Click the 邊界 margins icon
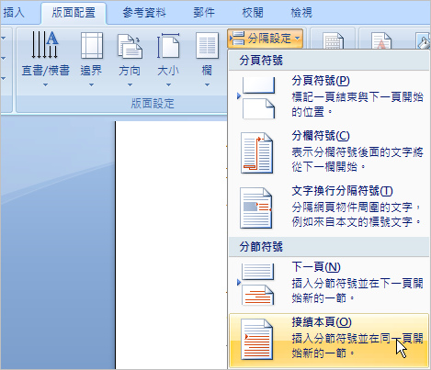The width and height of the screenshot is (431, 370). [x=91, y=45]
